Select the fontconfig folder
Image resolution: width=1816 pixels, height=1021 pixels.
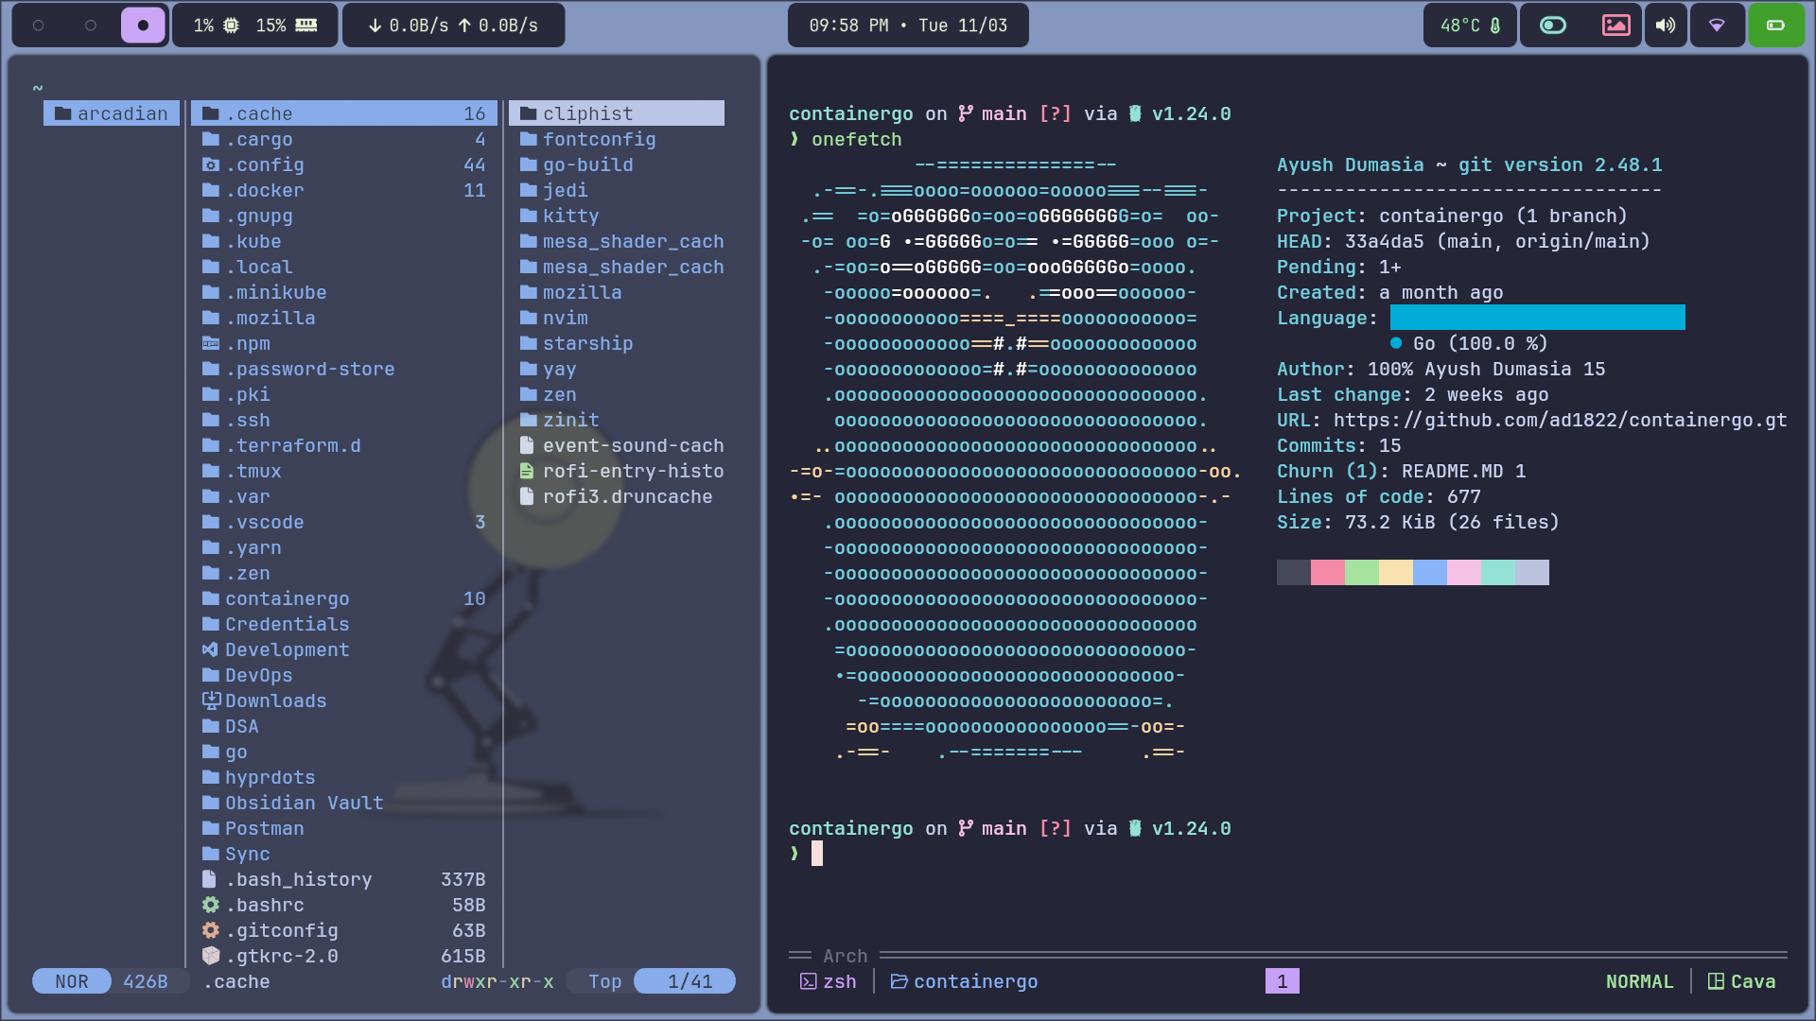point(617,139)
